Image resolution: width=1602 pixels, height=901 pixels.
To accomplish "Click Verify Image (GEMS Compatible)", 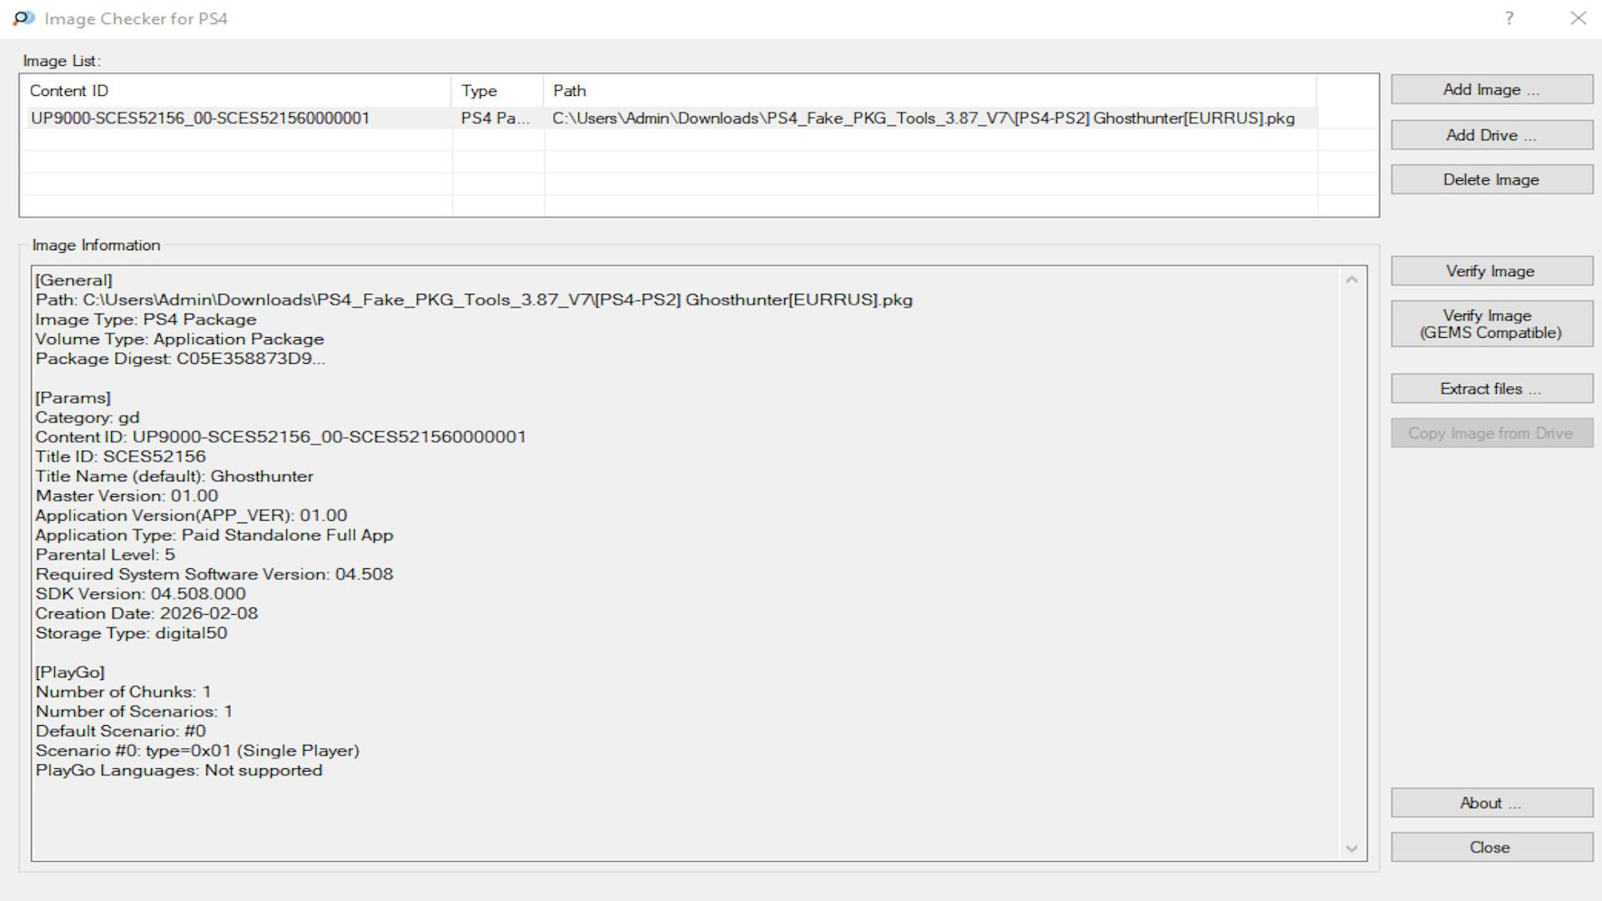I will tap(1491, 324).
